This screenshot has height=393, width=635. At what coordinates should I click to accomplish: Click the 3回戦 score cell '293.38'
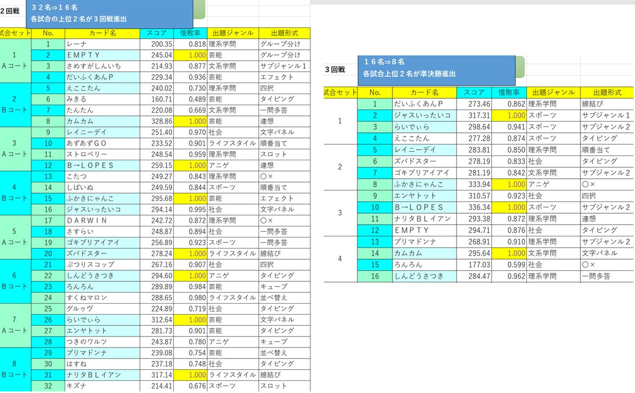point(474,219)
